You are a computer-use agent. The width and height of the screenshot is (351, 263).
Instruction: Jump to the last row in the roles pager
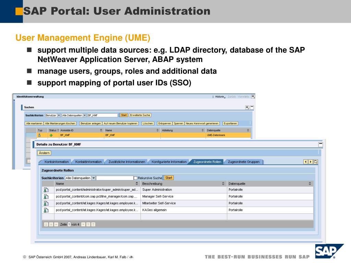pos(93,224)
